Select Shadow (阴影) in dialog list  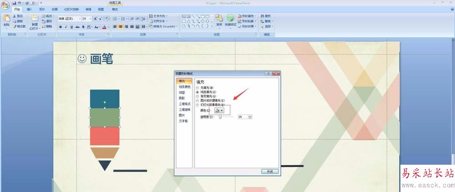pos(182,98)
